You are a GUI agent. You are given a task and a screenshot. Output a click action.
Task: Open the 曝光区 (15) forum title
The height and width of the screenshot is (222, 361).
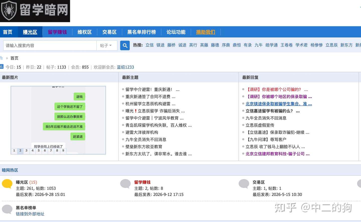tap(26, 182)
